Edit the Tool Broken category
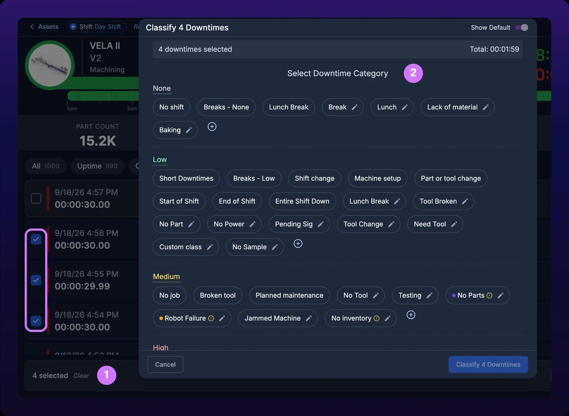569x416 pixels. tap(465, 201)
